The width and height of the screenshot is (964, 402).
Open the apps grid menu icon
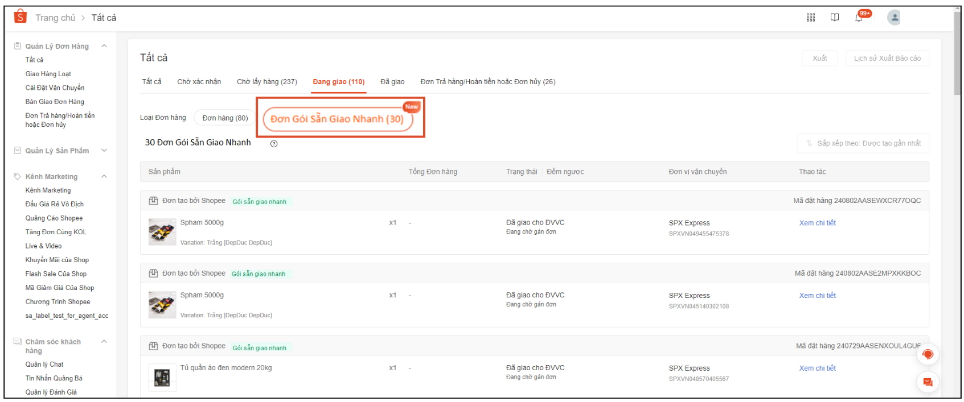click(810, 18)
